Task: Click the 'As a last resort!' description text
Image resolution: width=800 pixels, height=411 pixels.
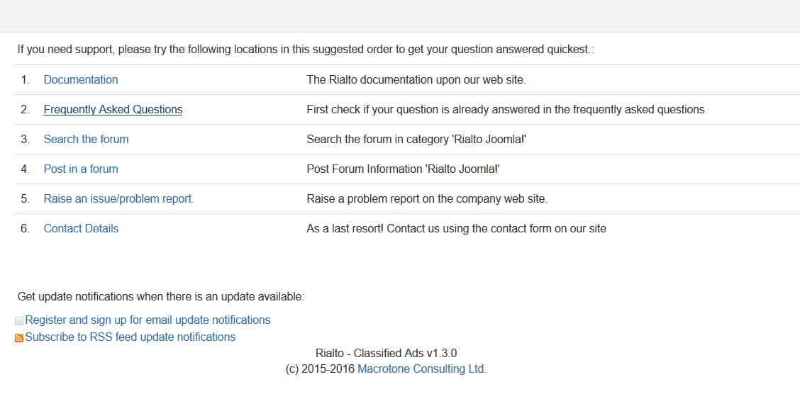Action: point(456,229)
